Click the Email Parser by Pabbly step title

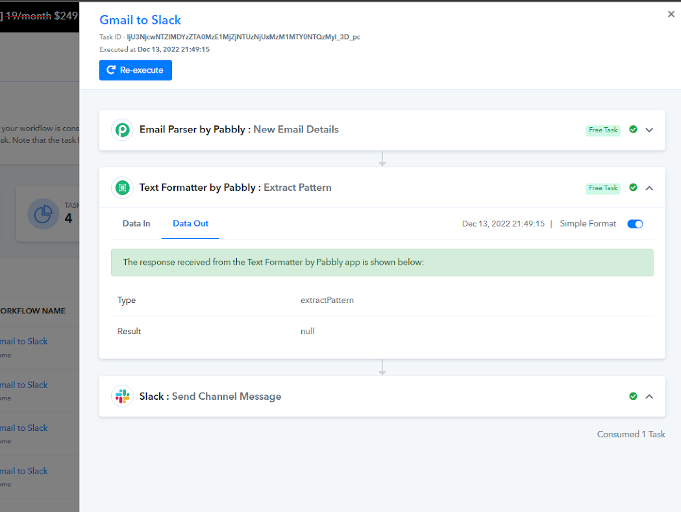(239, 129)
